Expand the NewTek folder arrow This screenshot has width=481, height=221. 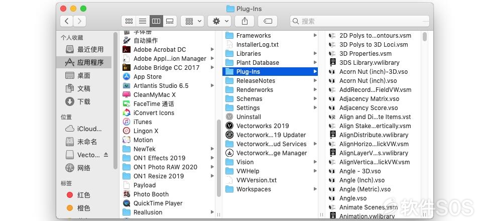(x=212, y=149)
